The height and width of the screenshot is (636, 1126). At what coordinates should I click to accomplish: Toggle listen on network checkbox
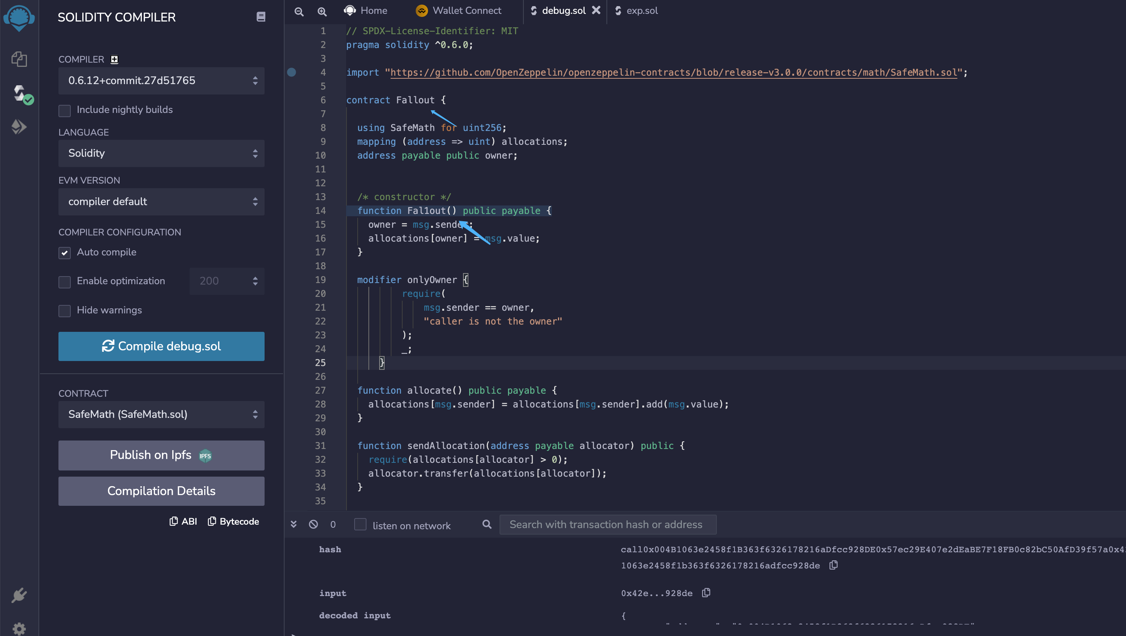coord(360,525)
